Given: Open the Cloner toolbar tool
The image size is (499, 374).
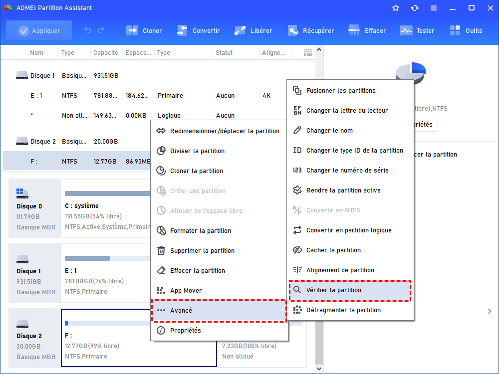Looking at the screenshot, I should [x=144, y=30].
